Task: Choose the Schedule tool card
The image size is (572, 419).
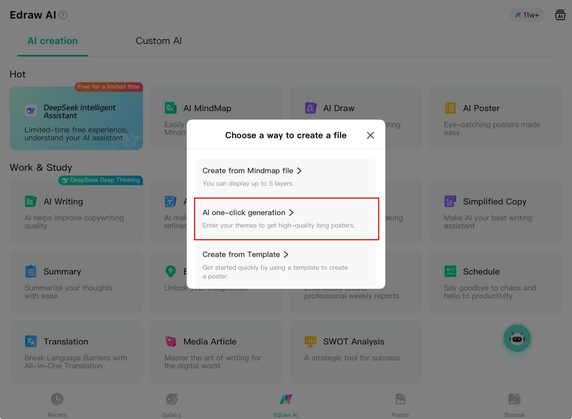Action: point(495,281)
